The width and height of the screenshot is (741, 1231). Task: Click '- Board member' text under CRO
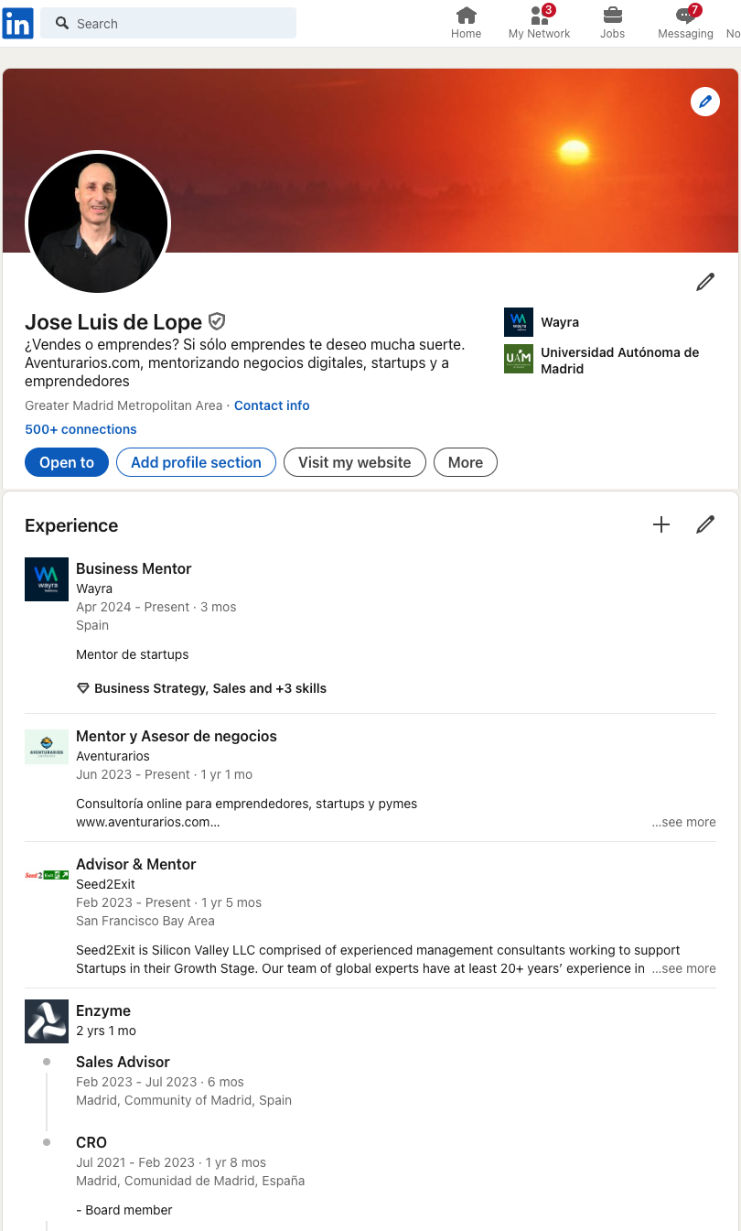[124, 1210]
